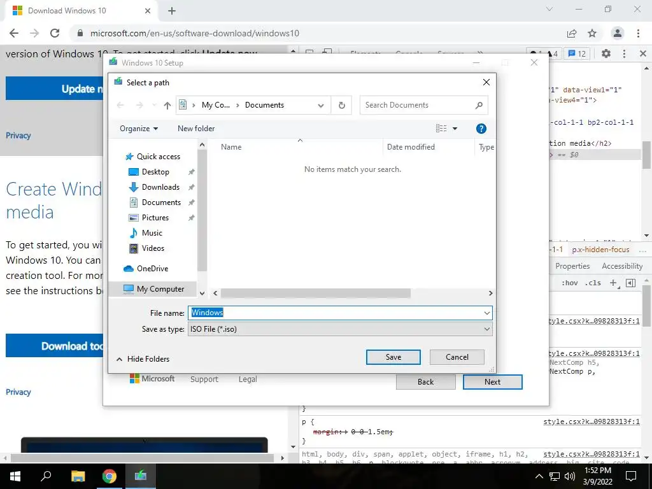Click the address bar URL in Chrome
The height and width of the screenshot is (489, 652).
tap(195, 33)
